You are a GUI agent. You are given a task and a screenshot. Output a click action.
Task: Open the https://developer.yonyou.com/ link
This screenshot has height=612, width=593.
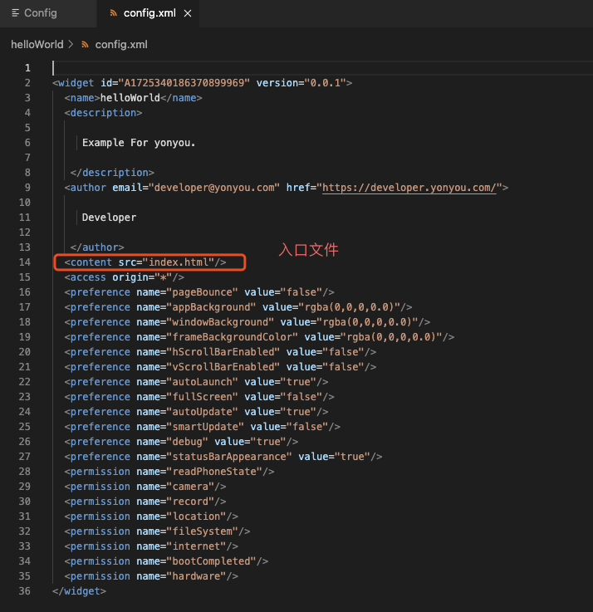coord(409,188)
